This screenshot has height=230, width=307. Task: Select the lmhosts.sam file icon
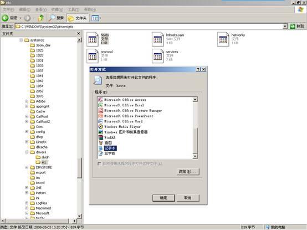pyautogui.click(x=158, y=39)
